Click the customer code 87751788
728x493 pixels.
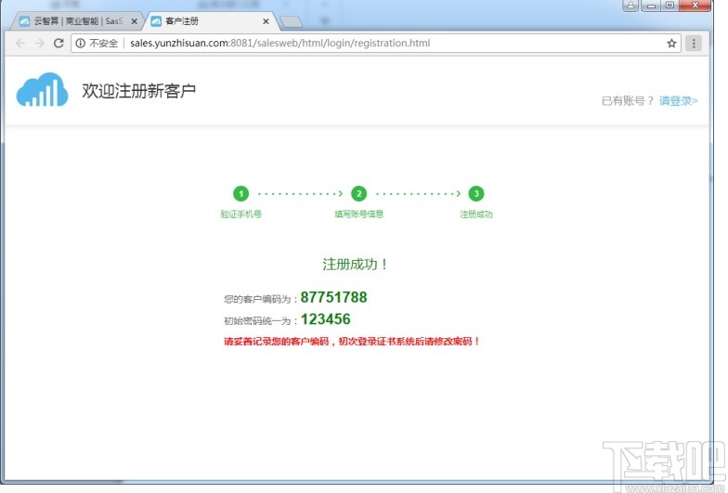(x=334, y=297)
